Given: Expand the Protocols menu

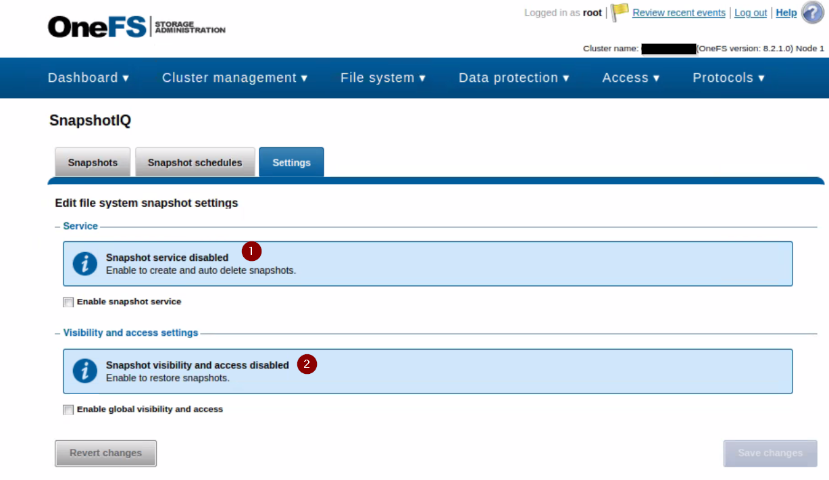Looking at the screenshot, I should (729, 78).
